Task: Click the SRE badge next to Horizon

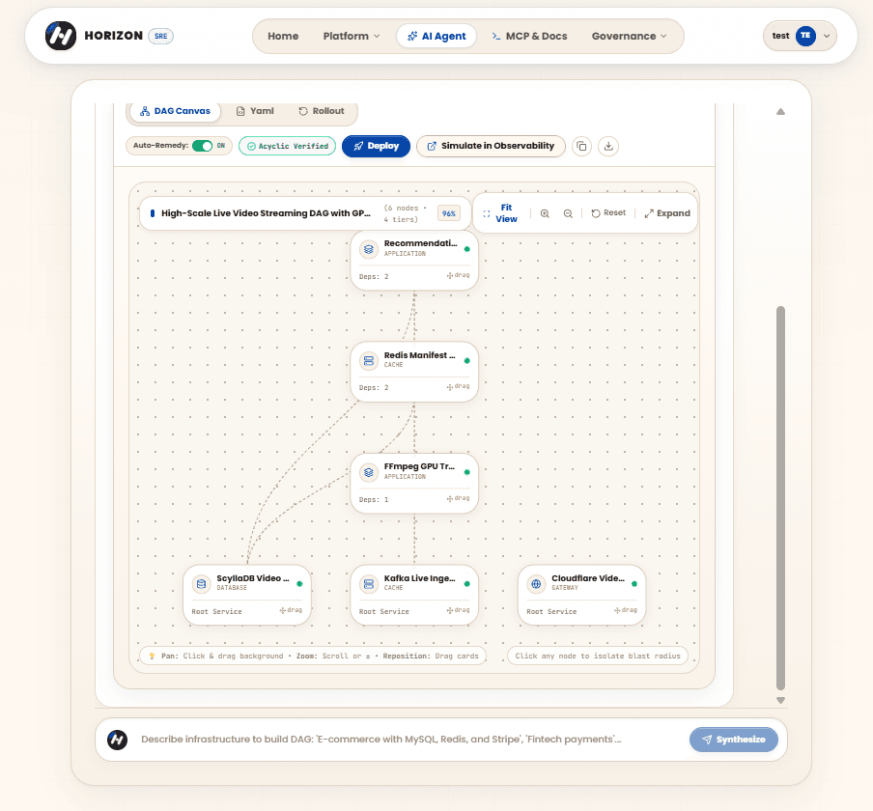Action: (161, 36)
